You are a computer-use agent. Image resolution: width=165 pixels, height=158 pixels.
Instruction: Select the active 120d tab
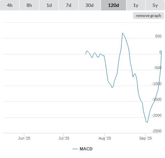[113, 5]
